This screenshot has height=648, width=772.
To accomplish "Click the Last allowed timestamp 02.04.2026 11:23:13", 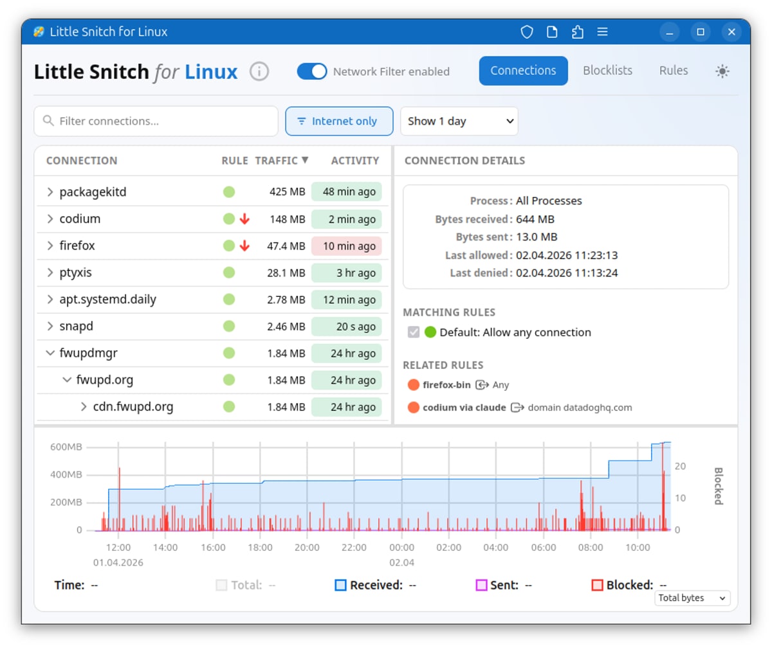I will point(567,255).
